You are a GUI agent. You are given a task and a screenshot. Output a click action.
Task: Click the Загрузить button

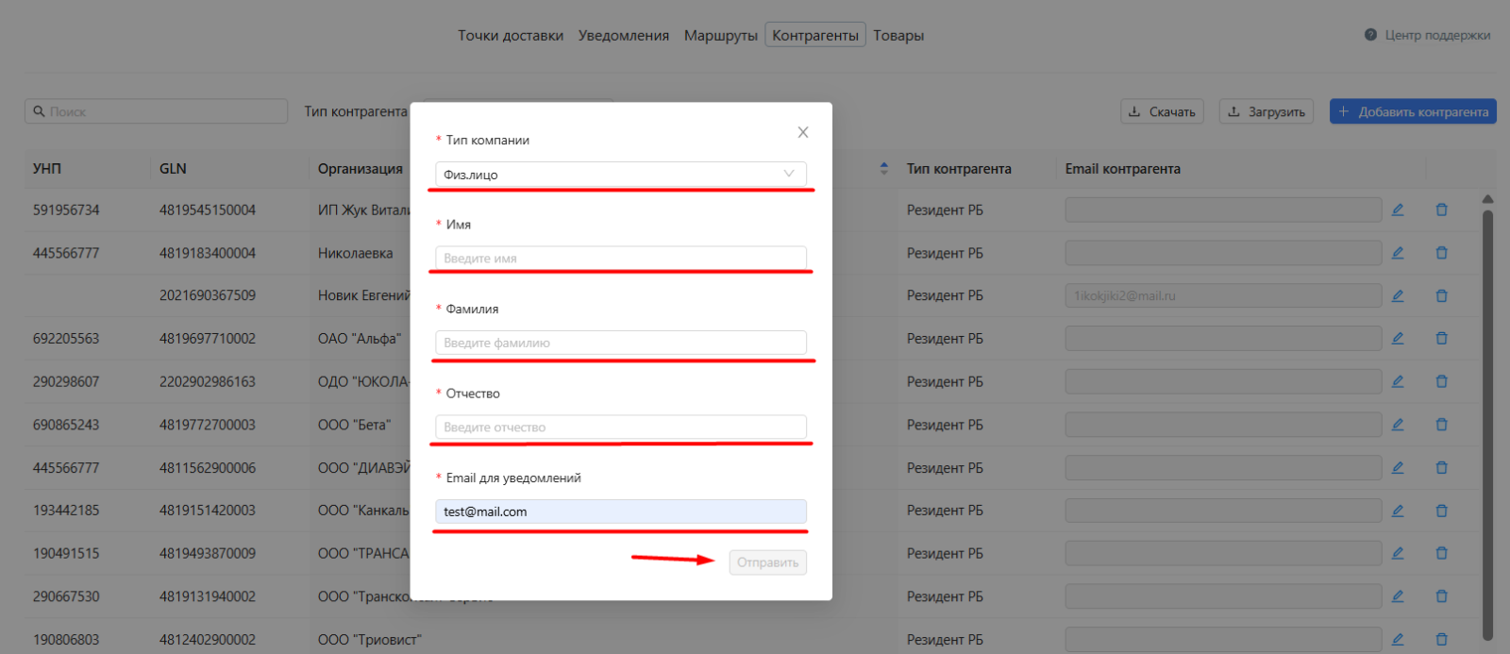(1266, 111)
